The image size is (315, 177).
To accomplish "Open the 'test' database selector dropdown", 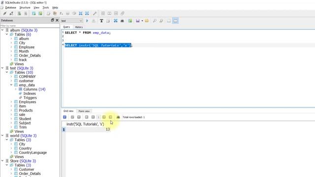I will tap(72, 21).
